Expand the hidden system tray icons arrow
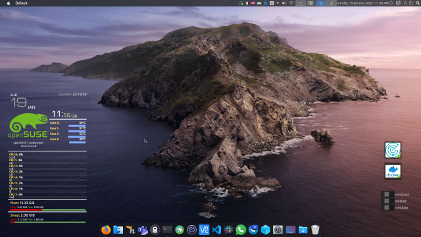Image resolution: width=421 pixels, height=237 pixels. (278, 3)
